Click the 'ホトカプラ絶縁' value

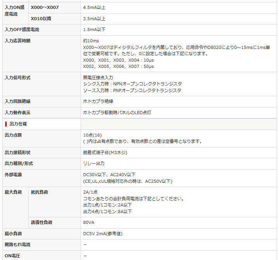[98, 101]
